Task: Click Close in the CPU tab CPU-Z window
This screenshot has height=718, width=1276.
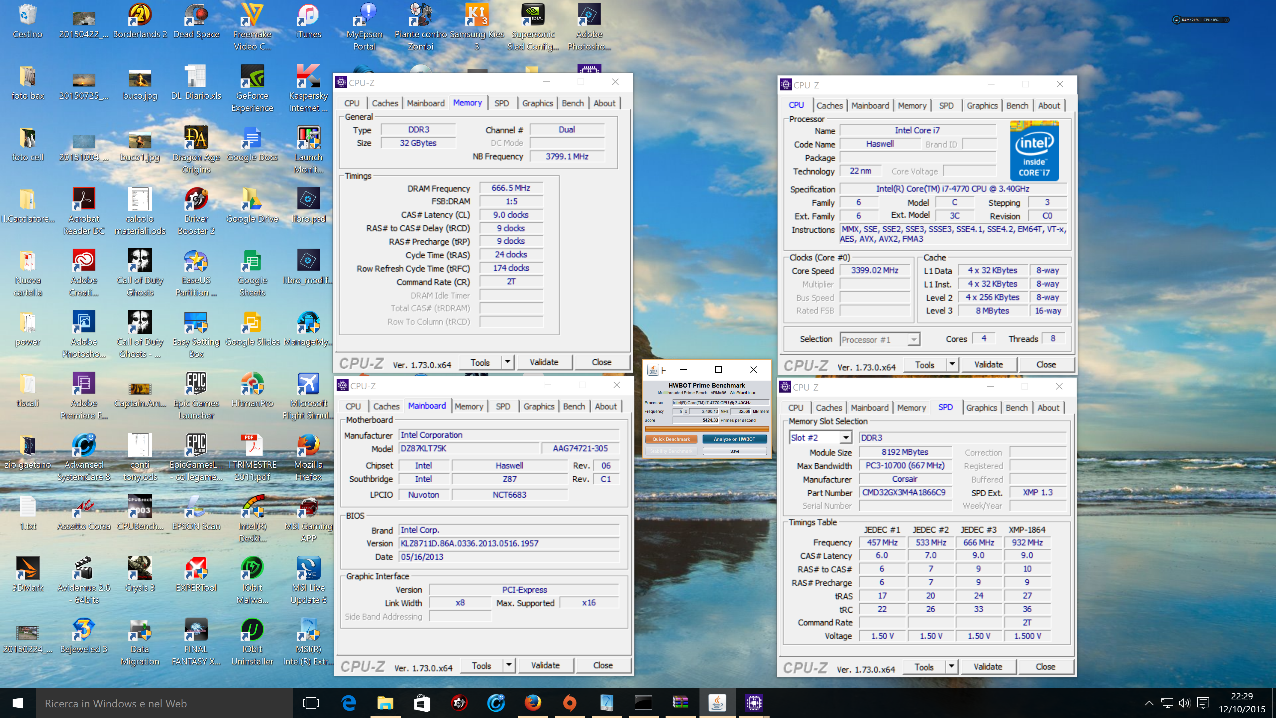Action: click(x=1046, y=364)
